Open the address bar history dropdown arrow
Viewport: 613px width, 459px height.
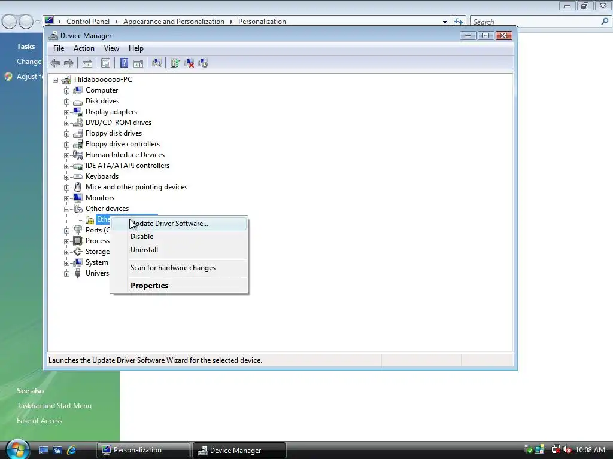[x=445, y=22]
